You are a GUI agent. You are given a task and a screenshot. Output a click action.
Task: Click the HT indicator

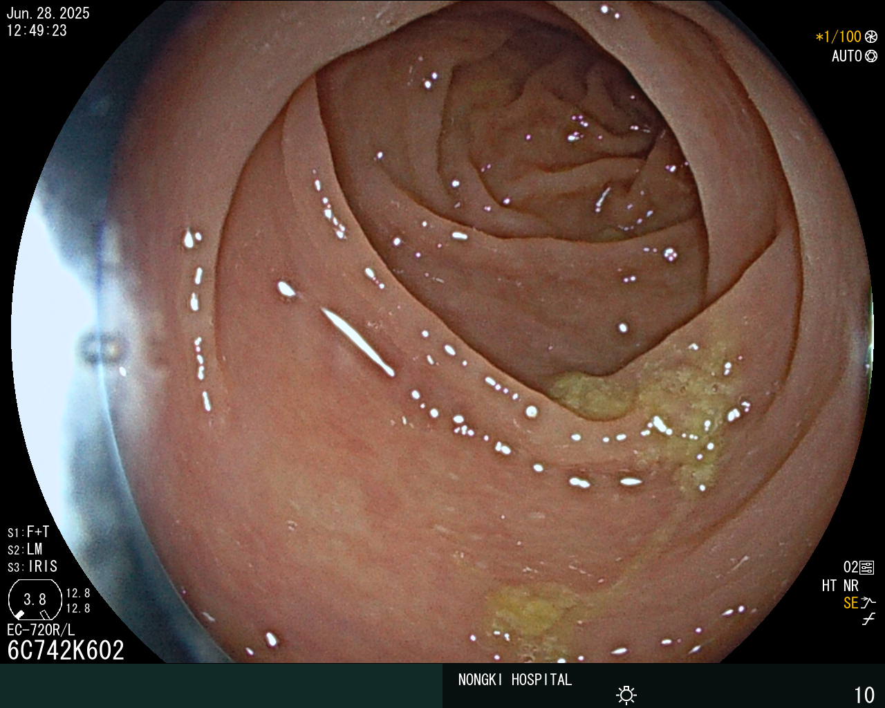point(830,586)
